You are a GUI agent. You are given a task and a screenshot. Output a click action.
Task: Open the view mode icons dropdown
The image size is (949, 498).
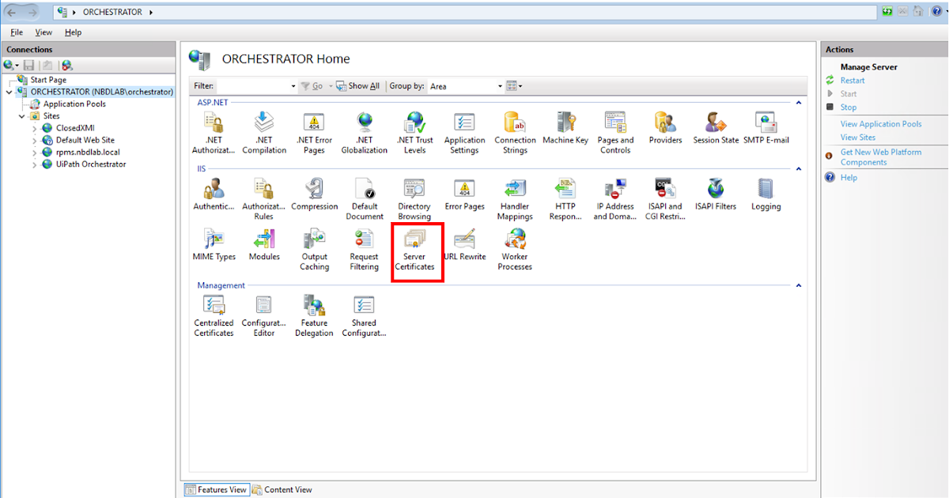514,86
